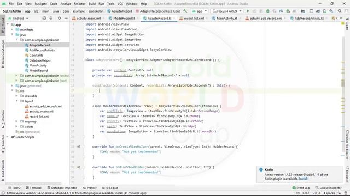Open the Favorites tool window
This screenshot has width=350, height=196.
pos(3,144)
